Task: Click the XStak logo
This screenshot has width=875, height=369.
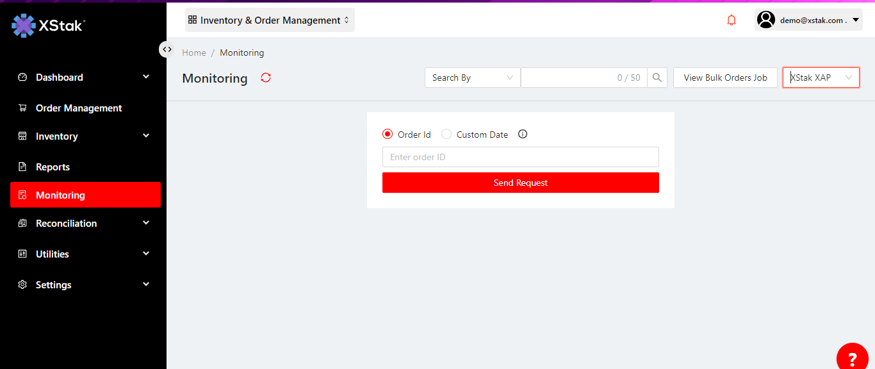Action: click(49, 26)
